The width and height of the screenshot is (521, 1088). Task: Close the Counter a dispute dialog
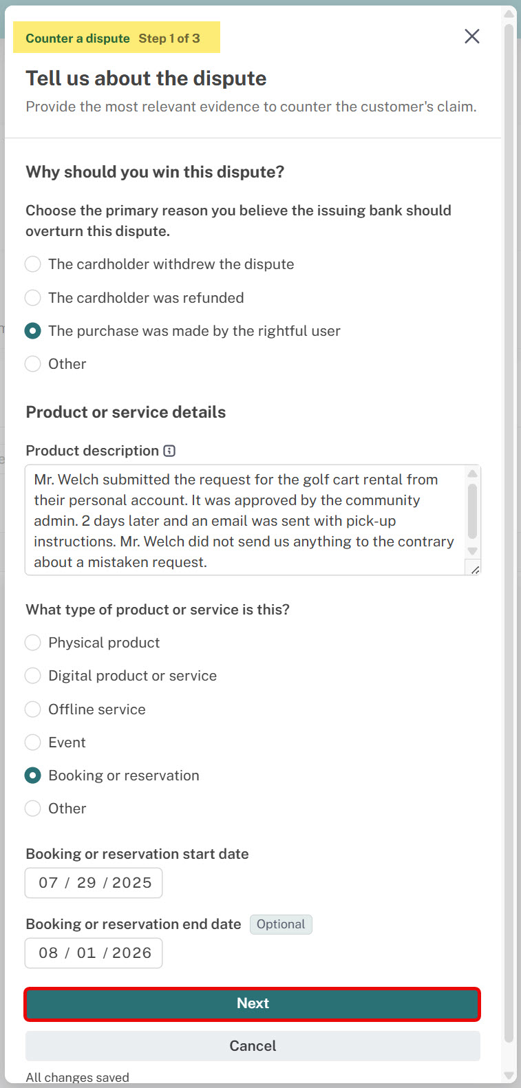pyautogui.click(x=472, y=36)
